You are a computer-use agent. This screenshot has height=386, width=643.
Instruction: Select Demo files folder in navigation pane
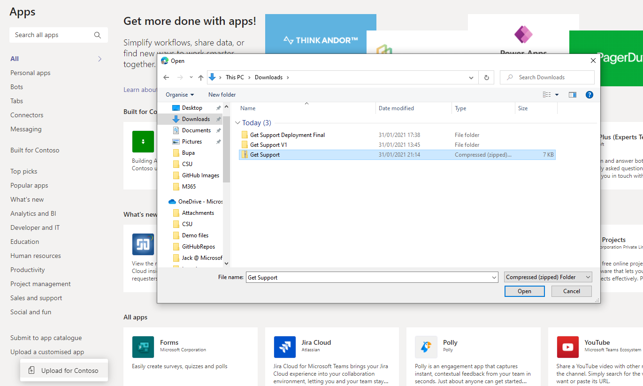(x=195, y=235)
